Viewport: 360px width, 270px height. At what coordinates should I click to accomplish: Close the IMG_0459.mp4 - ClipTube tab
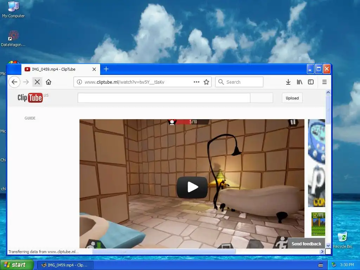pyautogui.click(x=94, y=69)
